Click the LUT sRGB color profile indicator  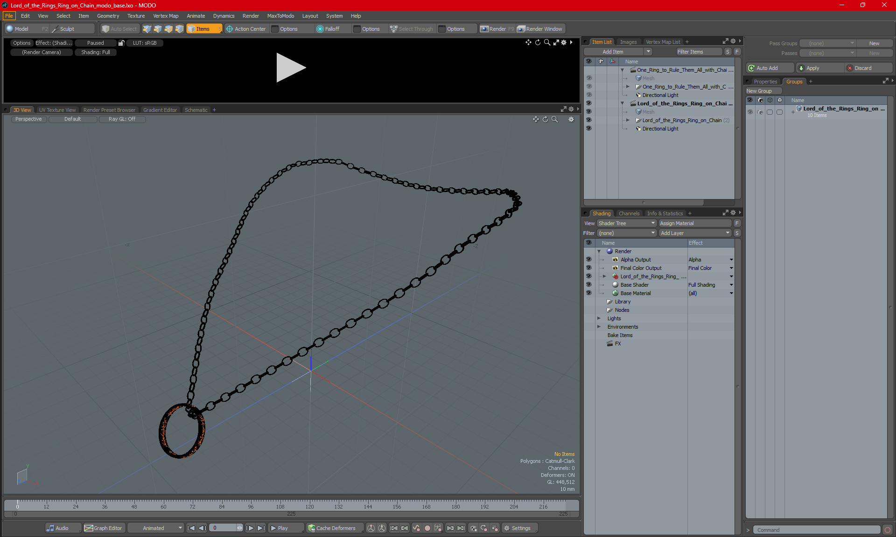pyautogui.click(x=147, y=43)
